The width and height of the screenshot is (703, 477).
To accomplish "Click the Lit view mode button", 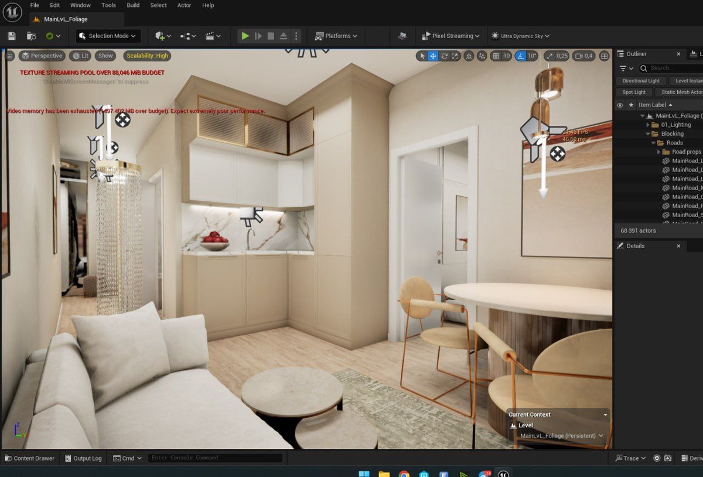I will pos(80,56).
